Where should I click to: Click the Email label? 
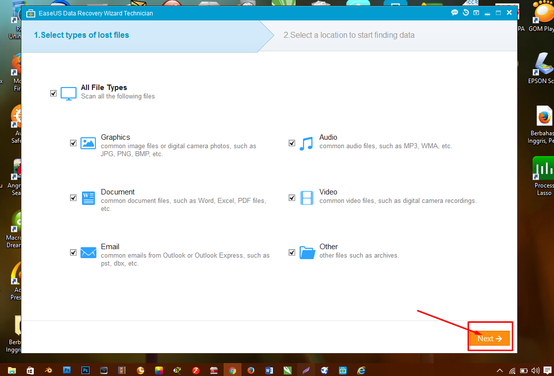click(x=110, y=247)
